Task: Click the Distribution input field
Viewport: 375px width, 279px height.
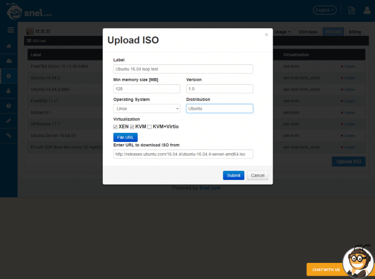Action: click(220, 109)
